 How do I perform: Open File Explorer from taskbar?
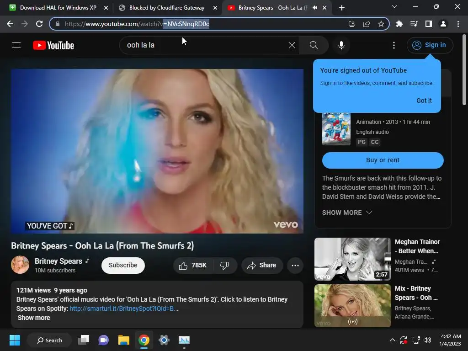click(x=123, y=340)
